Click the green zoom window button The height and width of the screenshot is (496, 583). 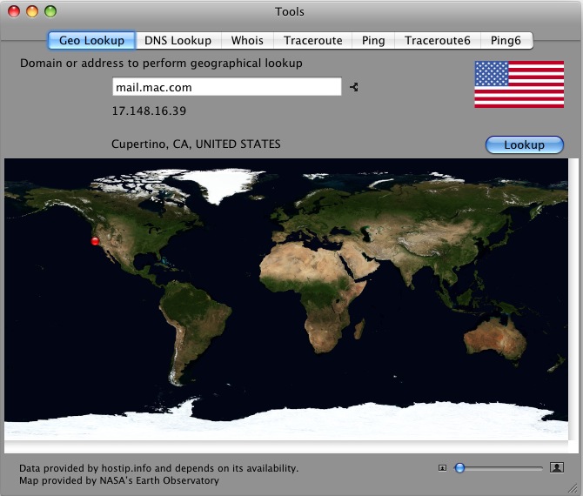click(50, 12)
